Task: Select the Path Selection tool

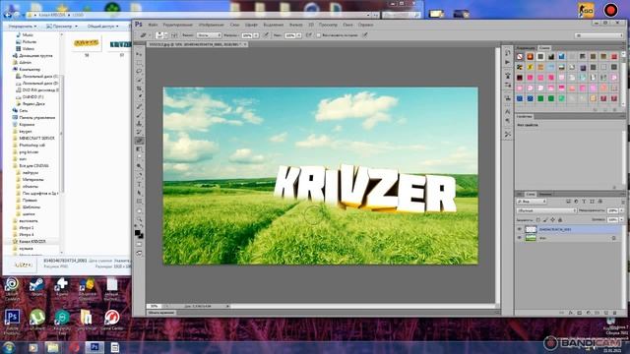Action: [x=139, y=193]
